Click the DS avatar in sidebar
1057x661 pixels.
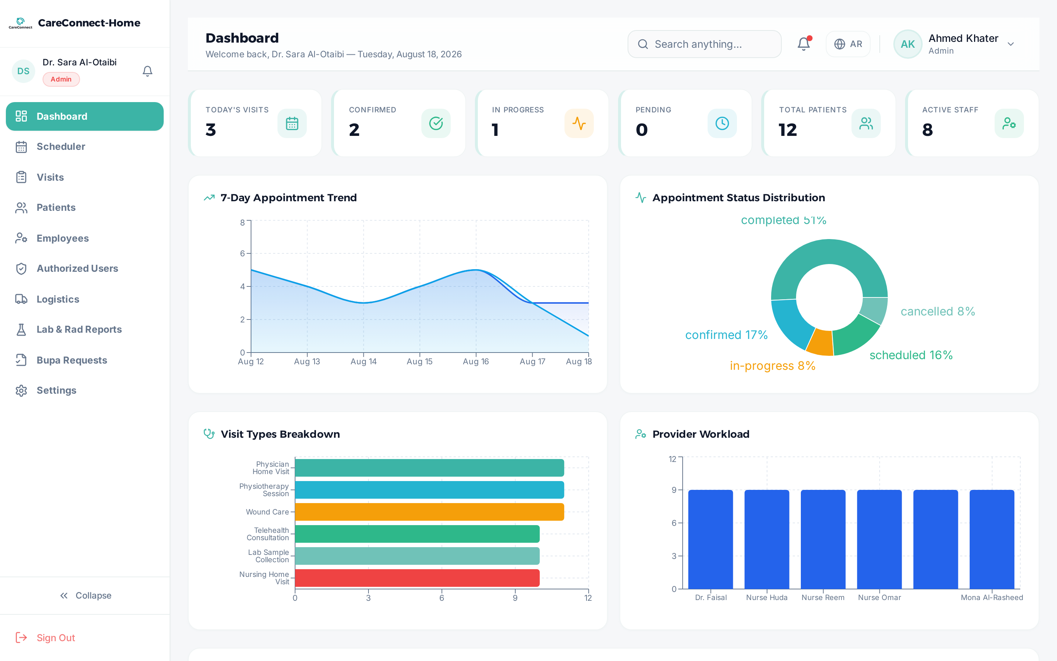23,71
